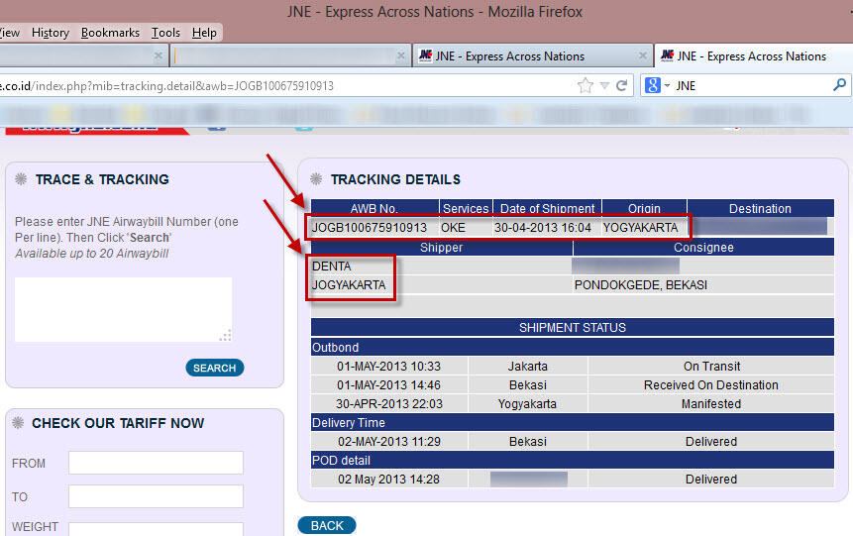Viewport: 853px width, 536px height.
Task: Click the shipper name DENTA
Action: [x=331, y=267]
